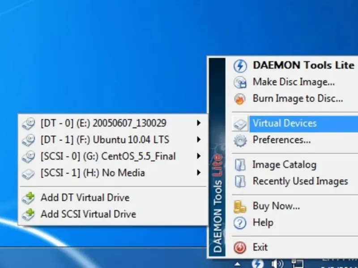Screen dimensions: 358x268
Task: Click the Virtual Devices drive icon
Action: pyautogui.click(x=240, y=124)
